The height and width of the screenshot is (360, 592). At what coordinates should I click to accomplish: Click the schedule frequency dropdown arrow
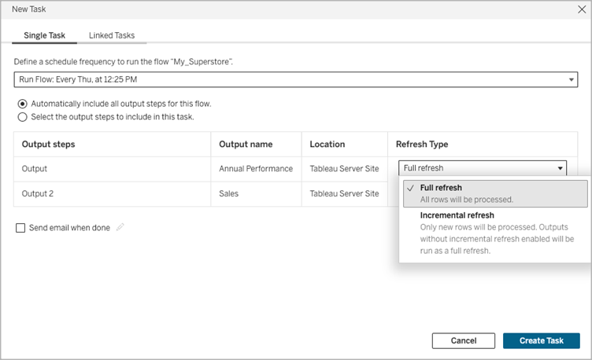click(571, 79)
